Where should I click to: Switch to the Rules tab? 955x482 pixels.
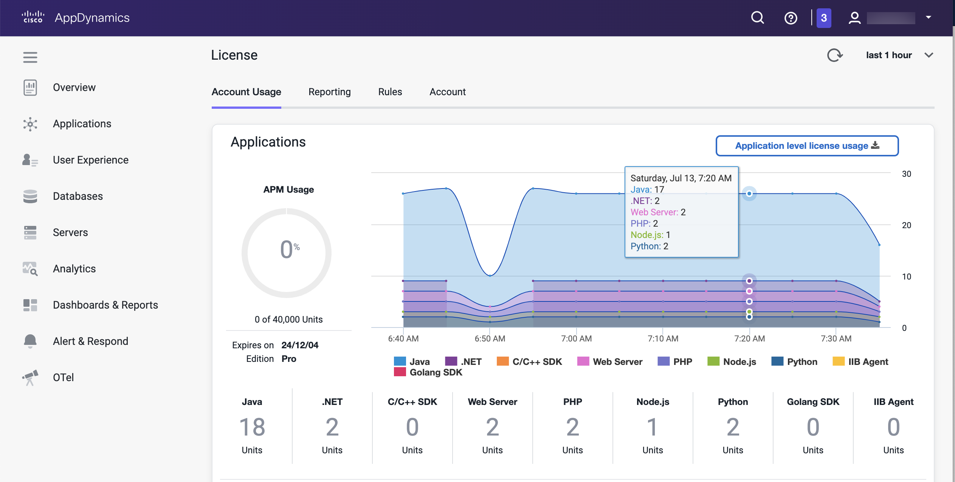(x=390, y=92)
